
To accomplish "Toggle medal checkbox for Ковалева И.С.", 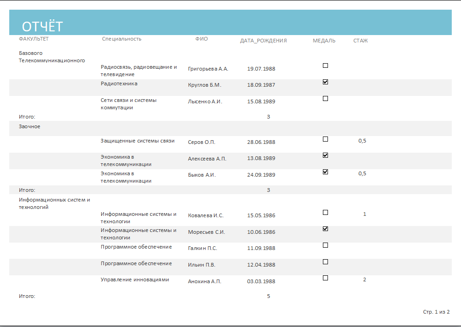I will click(x=325, y=212).
